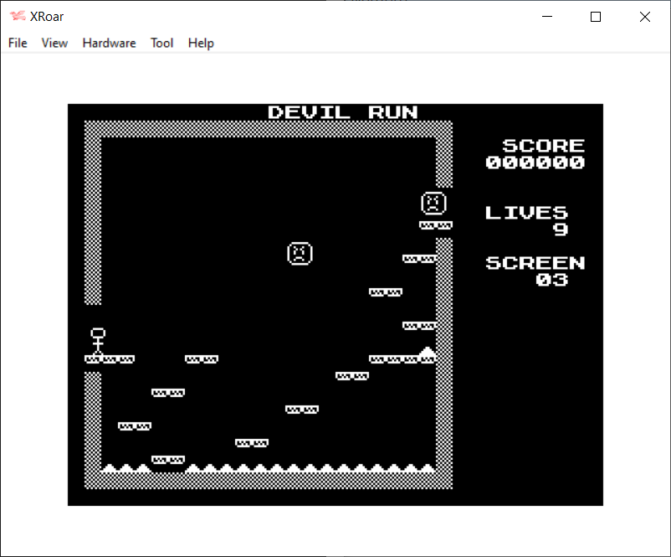Click the lives count showing 9
671x557 pixels.
click(560, 230)
